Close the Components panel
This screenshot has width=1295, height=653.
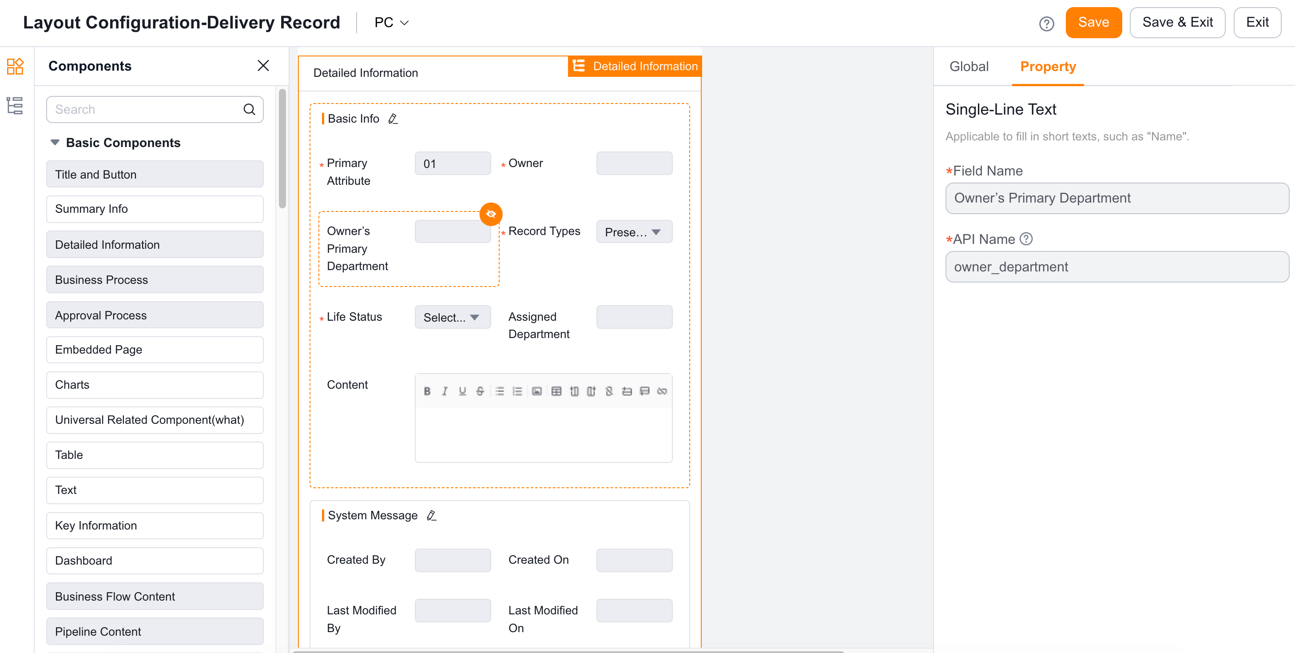pyautogui.click(x=263, y=66)
